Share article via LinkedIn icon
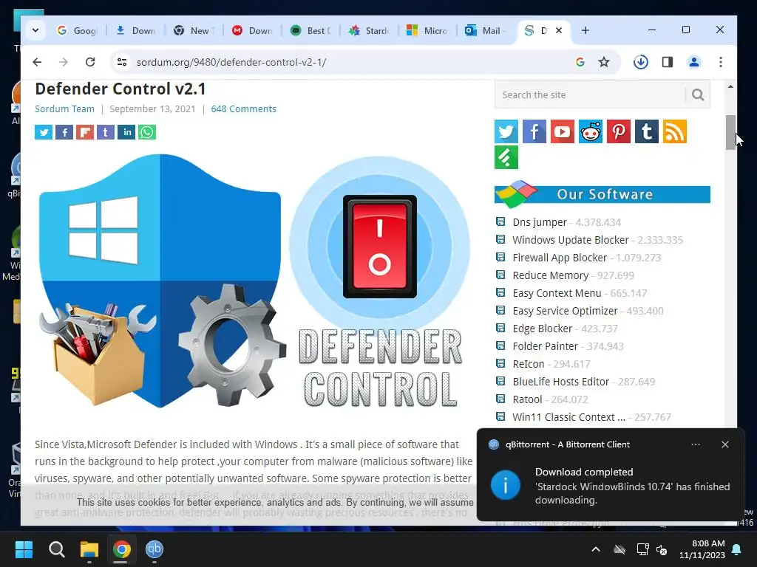The height and width of the screenshot is (567, 757). point(126,132)
